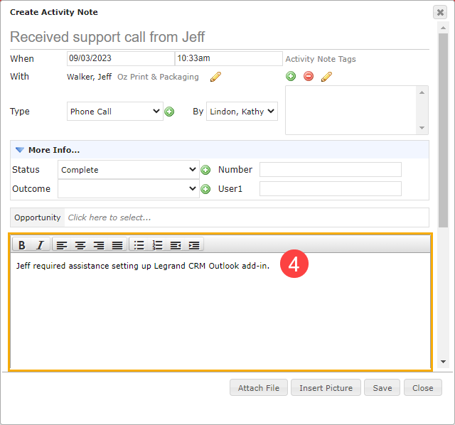
Task: Click the Attach File button
Action: [x=259, y=387]
